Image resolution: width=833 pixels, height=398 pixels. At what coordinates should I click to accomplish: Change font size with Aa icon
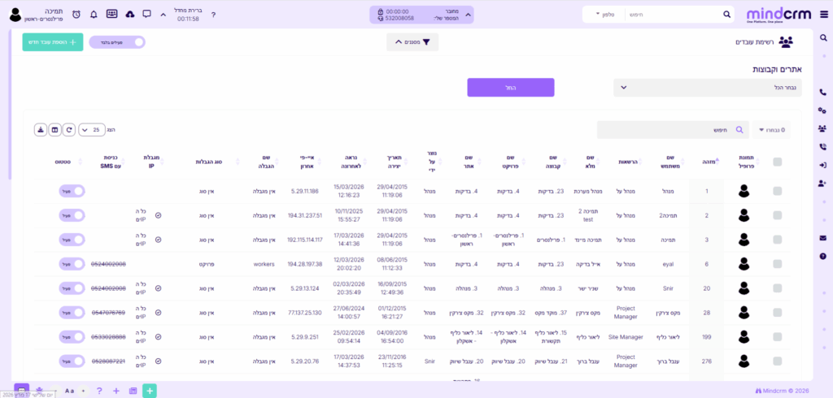pos(70,392)
